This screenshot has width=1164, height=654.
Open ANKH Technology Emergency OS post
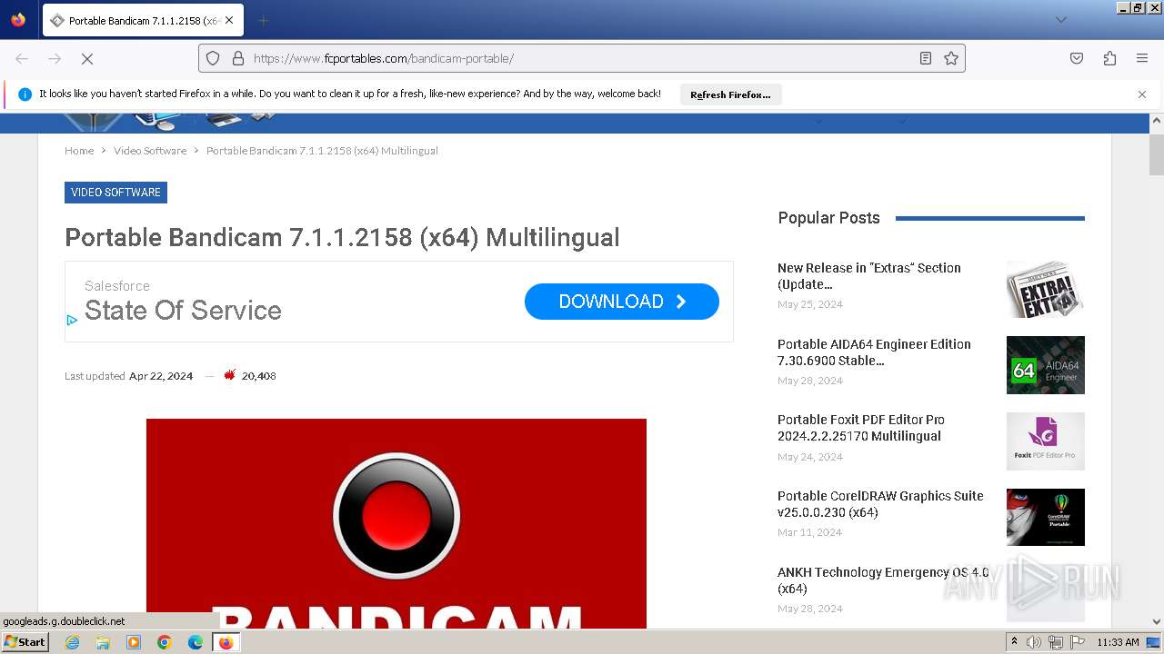point(883,580)
